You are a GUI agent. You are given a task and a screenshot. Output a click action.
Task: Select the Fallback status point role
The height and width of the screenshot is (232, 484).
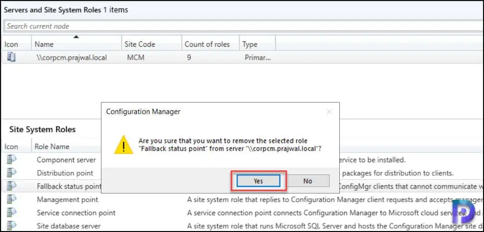[x=69, y=186]
